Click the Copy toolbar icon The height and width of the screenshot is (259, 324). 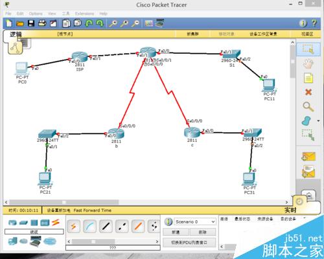(x=67, y=23)
